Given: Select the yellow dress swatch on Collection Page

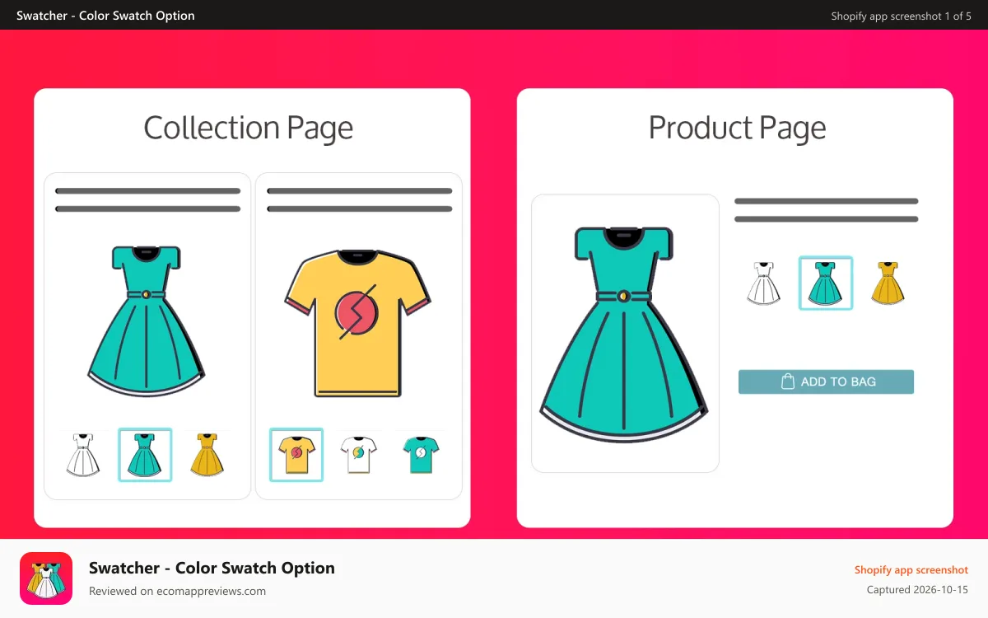Looking at the screenshot, I should tap(207, 454).
